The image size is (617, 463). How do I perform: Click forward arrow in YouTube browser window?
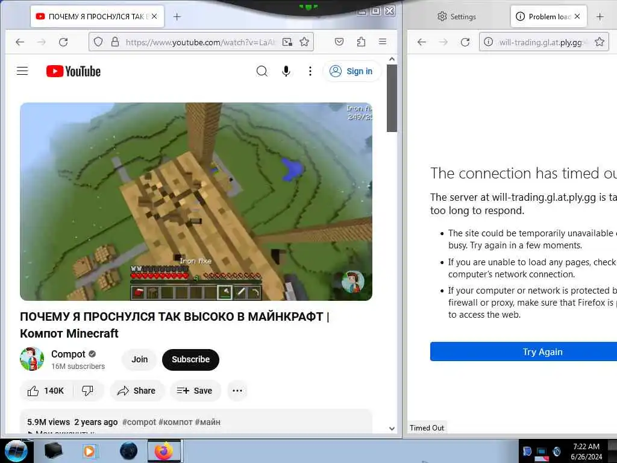tap(42, 42)
